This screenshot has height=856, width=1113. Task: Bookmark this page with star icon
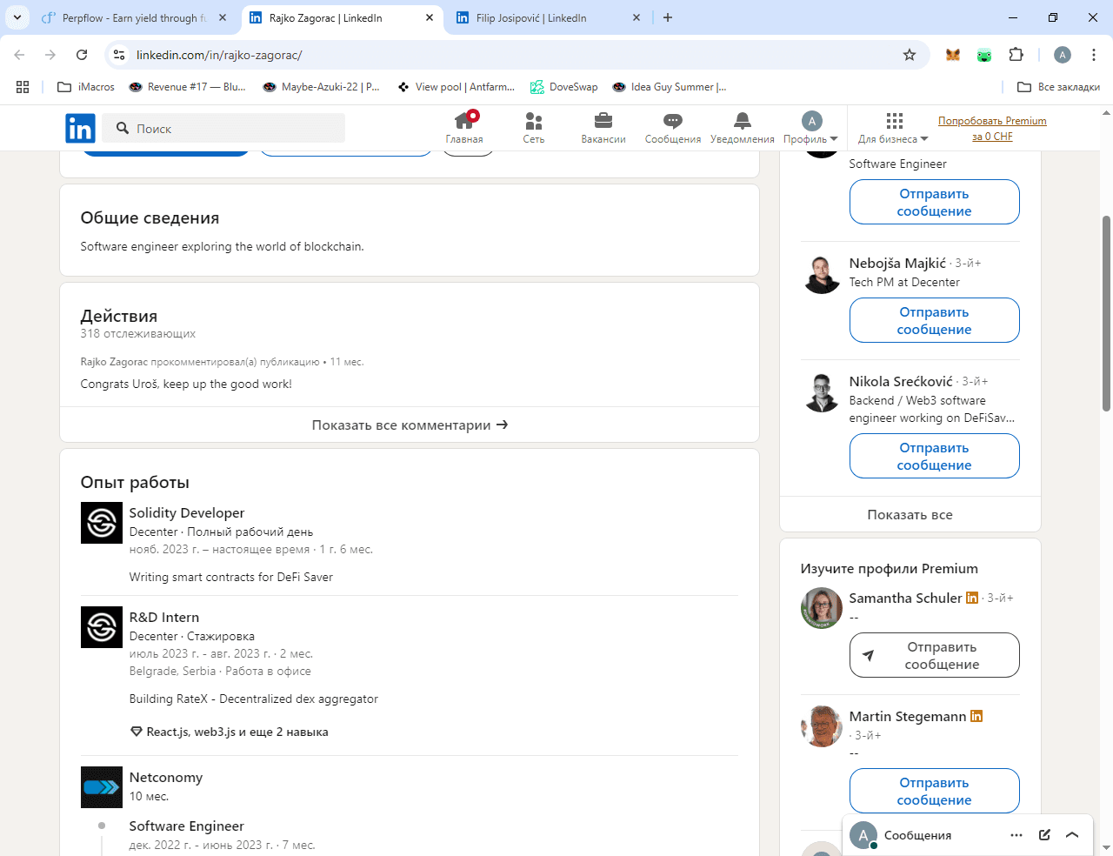(x=910, y=55)
